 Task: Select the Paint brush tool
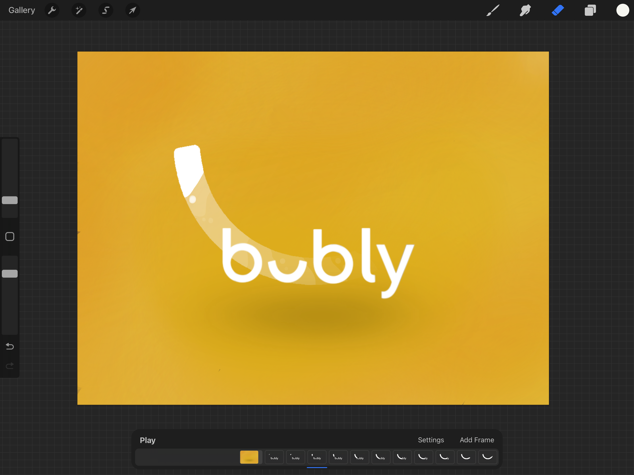point(493,10)
